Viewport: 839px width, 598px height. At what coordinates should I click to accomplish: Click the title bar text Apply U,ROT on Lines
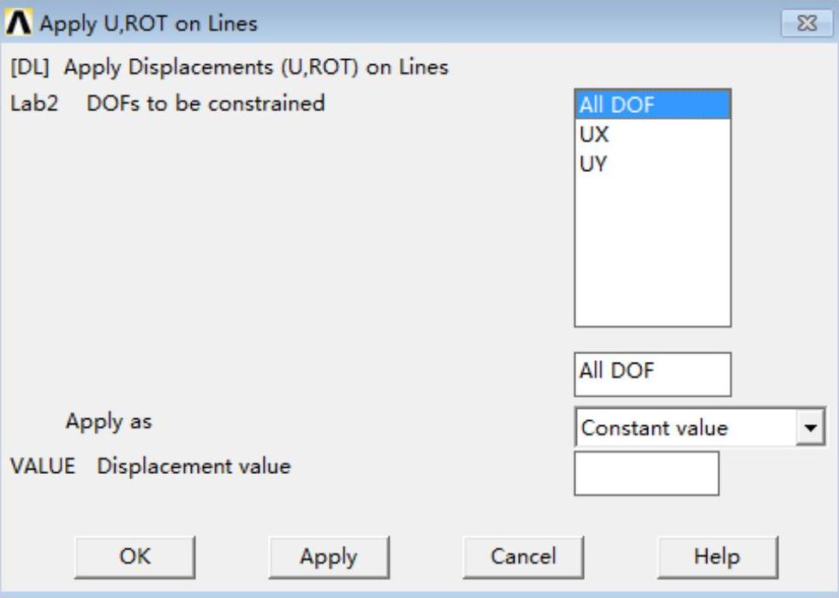(x=148, y=24)
